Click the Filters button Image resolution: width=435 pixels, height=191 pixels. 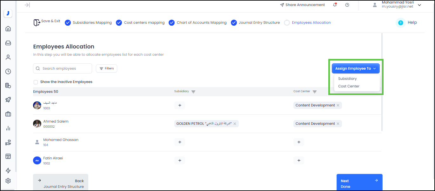pos(107,68)
